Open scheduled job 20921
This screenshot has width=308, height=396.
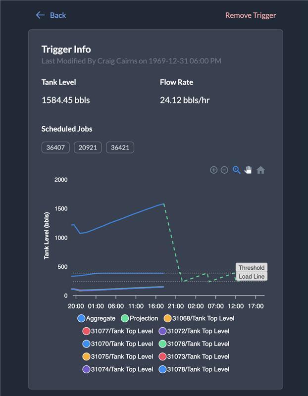click(x=88, y=148)
